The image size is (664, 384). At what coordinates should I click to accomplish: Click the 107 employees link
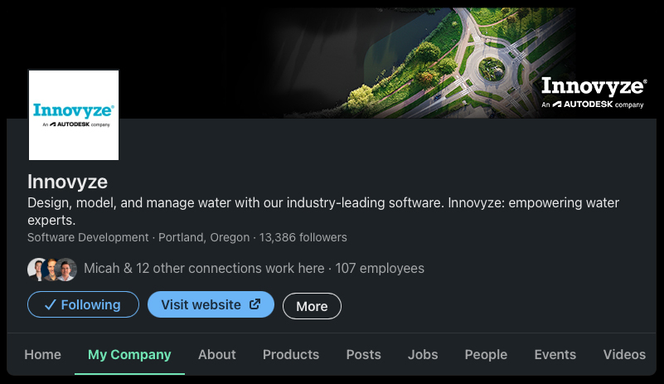(x=380, y=269)
